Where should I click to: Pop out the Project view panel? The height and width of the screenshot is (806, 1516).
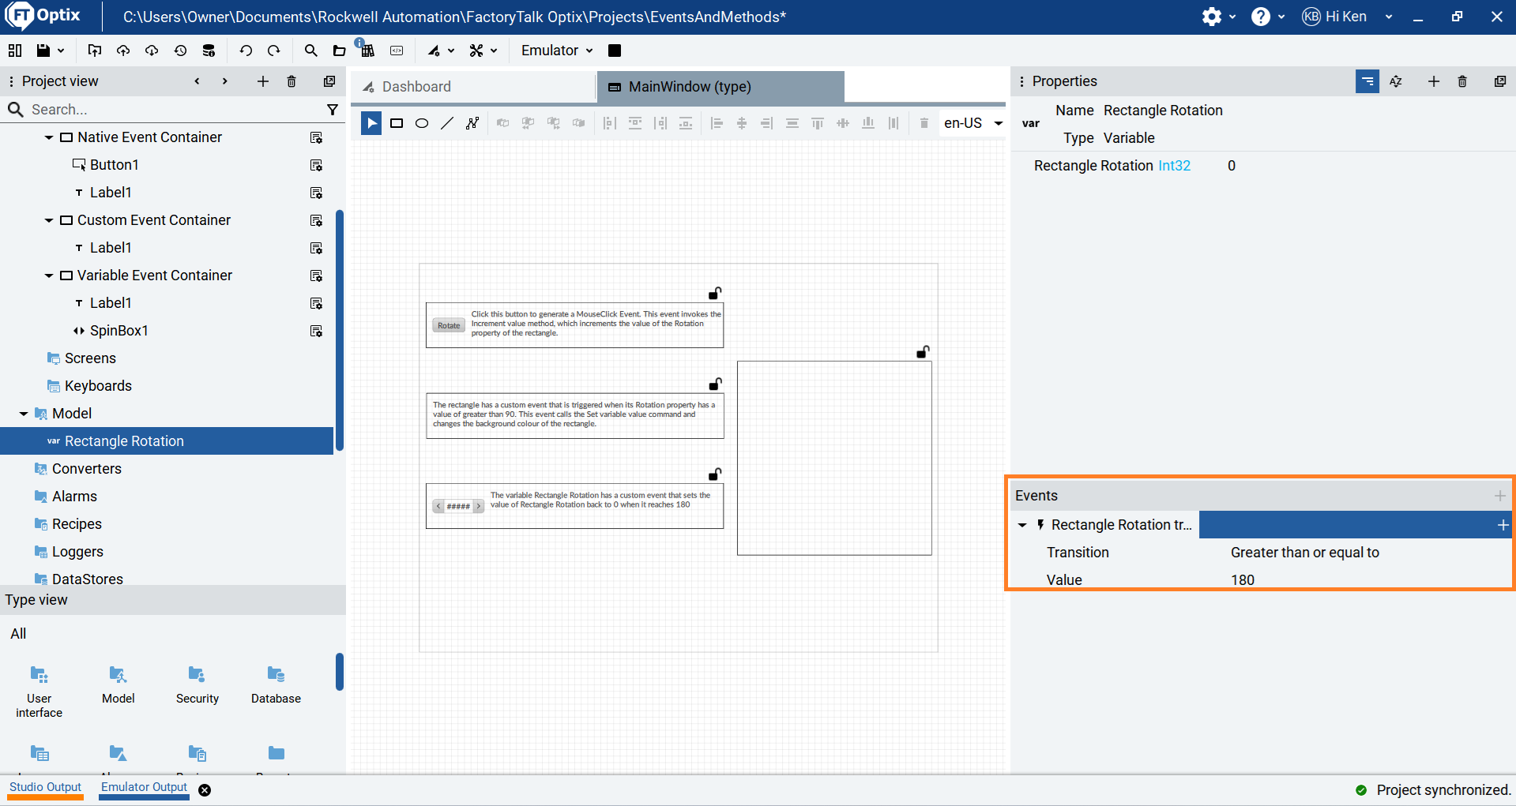pos(329,81)
